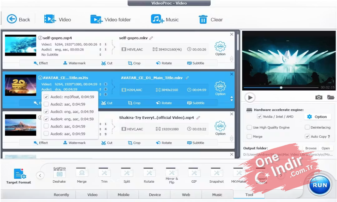Check Audio6: aac track
This screenshot has width=337, height=202.
(46, 134)
